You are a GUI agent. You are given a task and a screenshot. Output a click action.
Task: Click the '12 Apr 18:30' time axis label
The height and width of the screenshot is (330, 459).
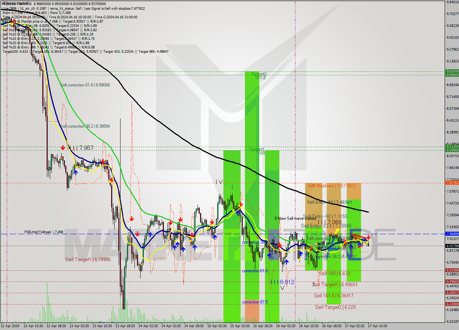pyautogui.click(x=56, y=326)
